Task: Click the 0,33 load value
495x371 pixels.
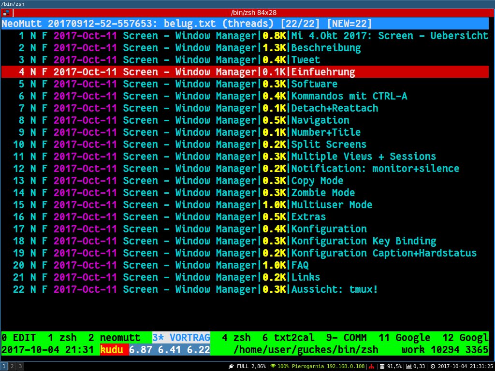Action: click(x=419, y=367)
